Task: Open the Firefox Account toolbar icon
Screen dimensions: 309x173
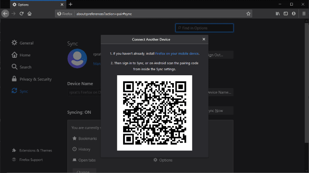Action: point(293,14)
